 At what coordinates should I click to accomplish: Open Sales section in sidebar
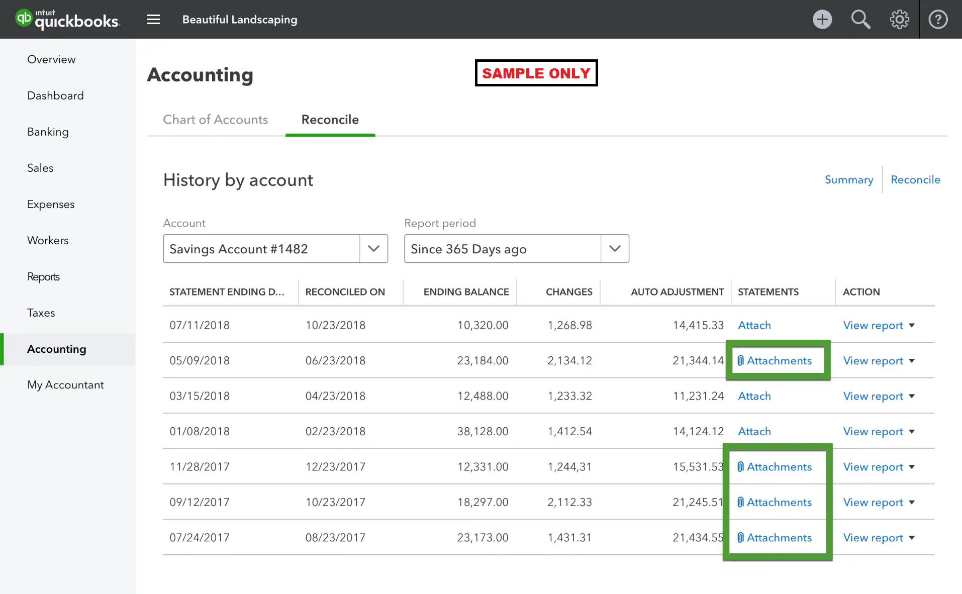40,168
